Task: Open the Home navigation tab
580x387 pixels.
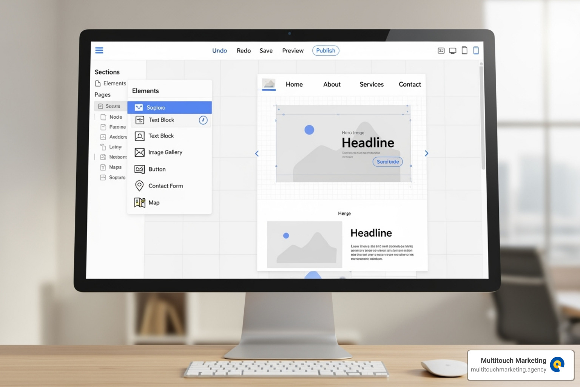Action: (x=294, y=84)
